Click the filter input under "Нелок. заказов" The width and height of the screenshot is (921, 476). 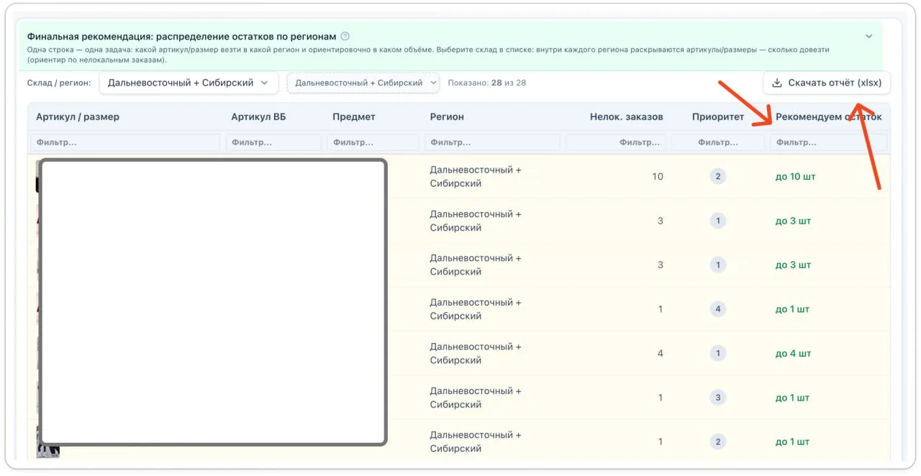[616, 142]
